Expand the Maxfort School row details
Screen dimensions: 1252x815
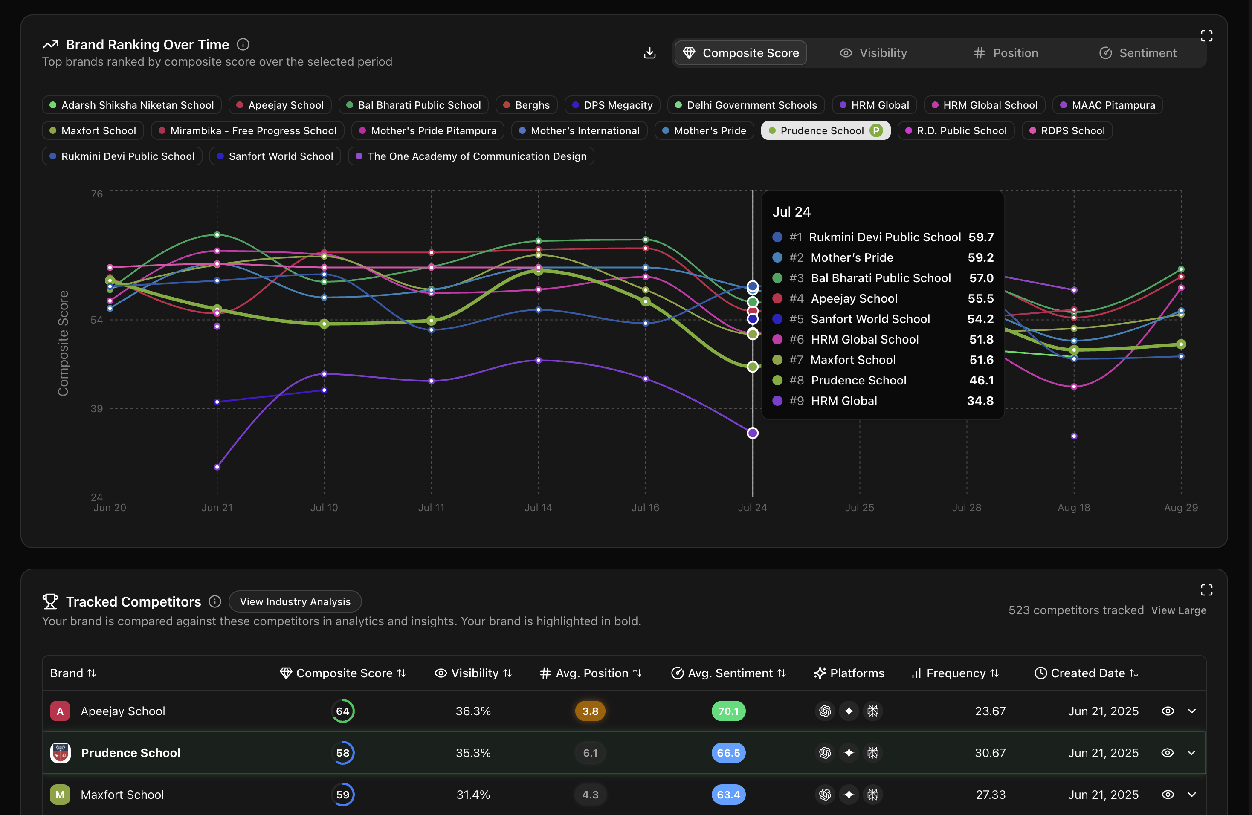[x=1191, y=795]
